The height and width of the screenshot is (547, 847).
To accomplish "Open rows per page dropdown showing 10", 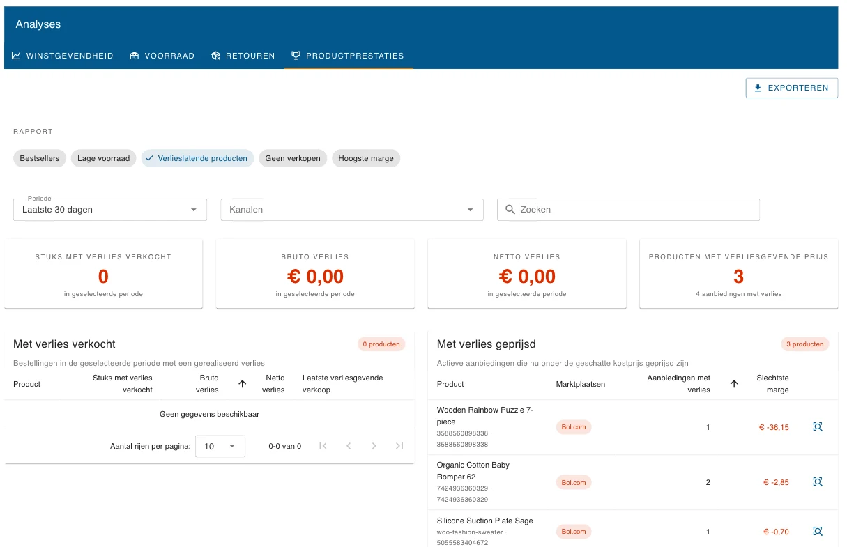I will pyautogui.click(x=220, y=446).
